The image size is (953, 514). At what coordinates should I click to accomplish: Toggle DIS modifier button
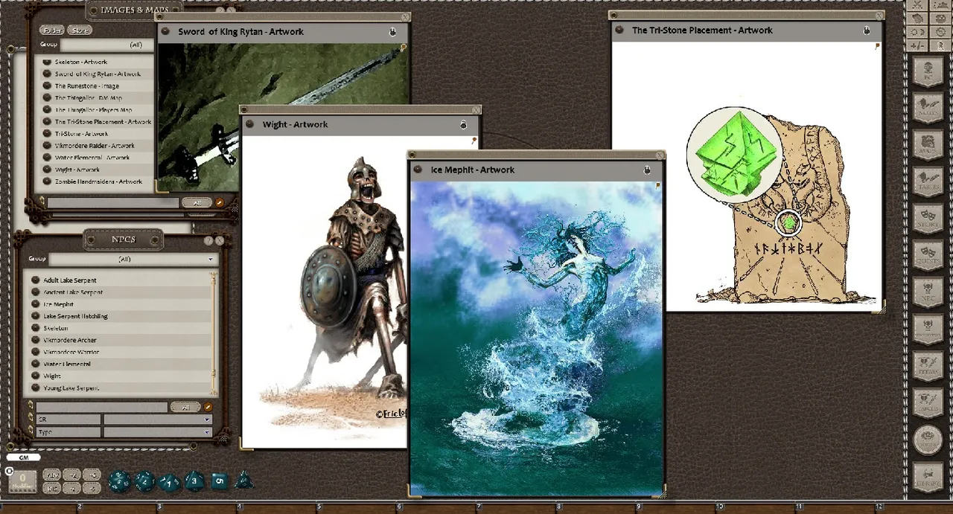[51, 488]
